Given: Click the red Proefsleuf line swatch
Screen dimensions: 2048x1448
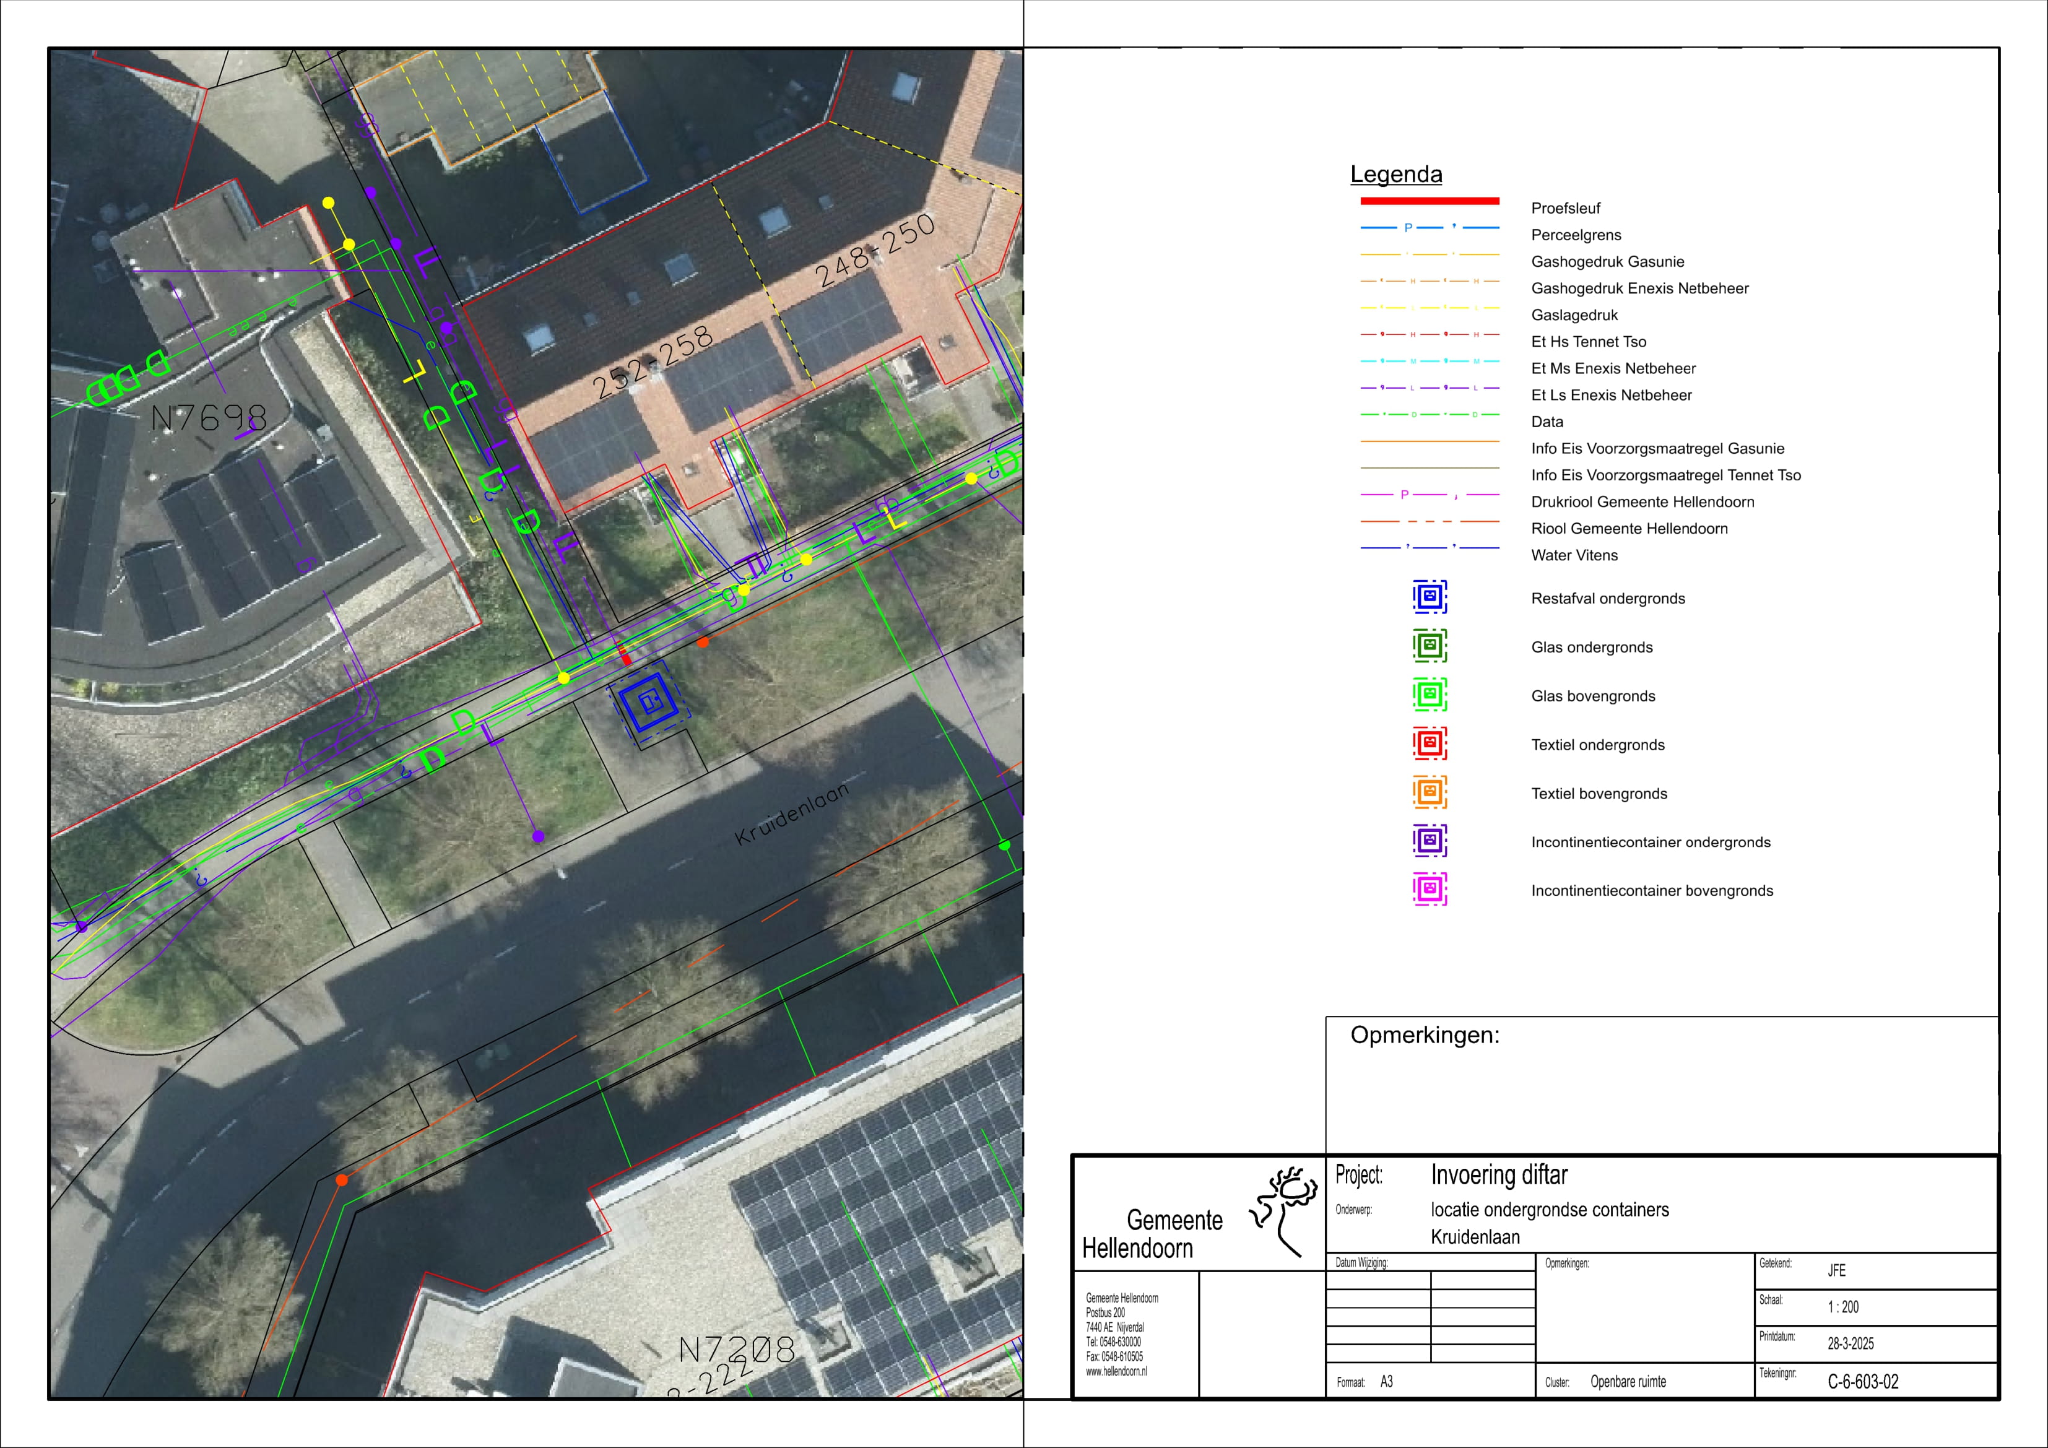Looking at the screenshot, I should click(x=1429, y=201).
